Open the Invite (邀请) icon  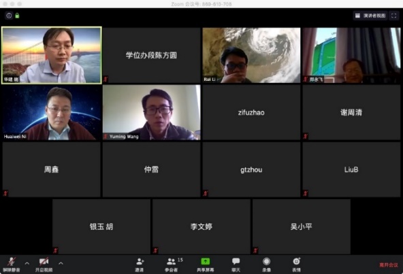(x=140, y=264)
